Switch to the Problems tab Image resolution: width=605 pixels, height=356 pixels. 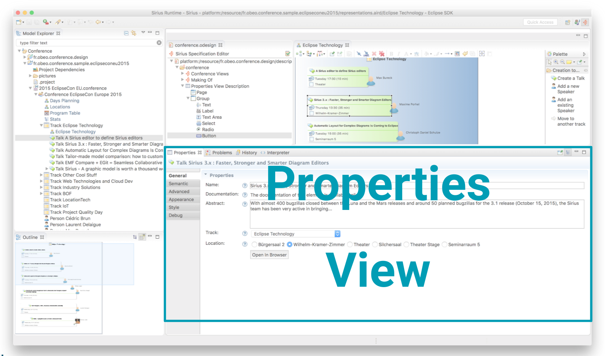[219, 153]
